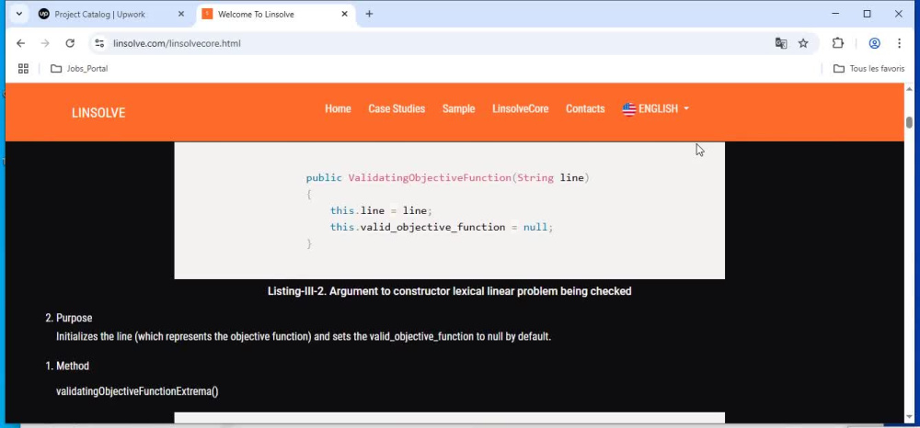Screen dimensions: 920x428
Task: Open the Jobs_Portal bookmark folder
Action: 79,69
